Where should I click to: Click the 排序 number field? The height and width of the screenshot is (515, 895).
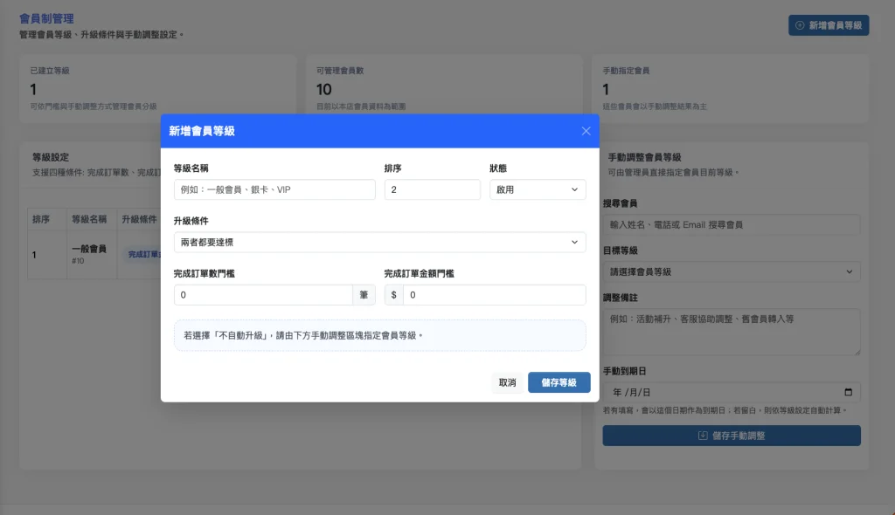(x=432, y=189)
